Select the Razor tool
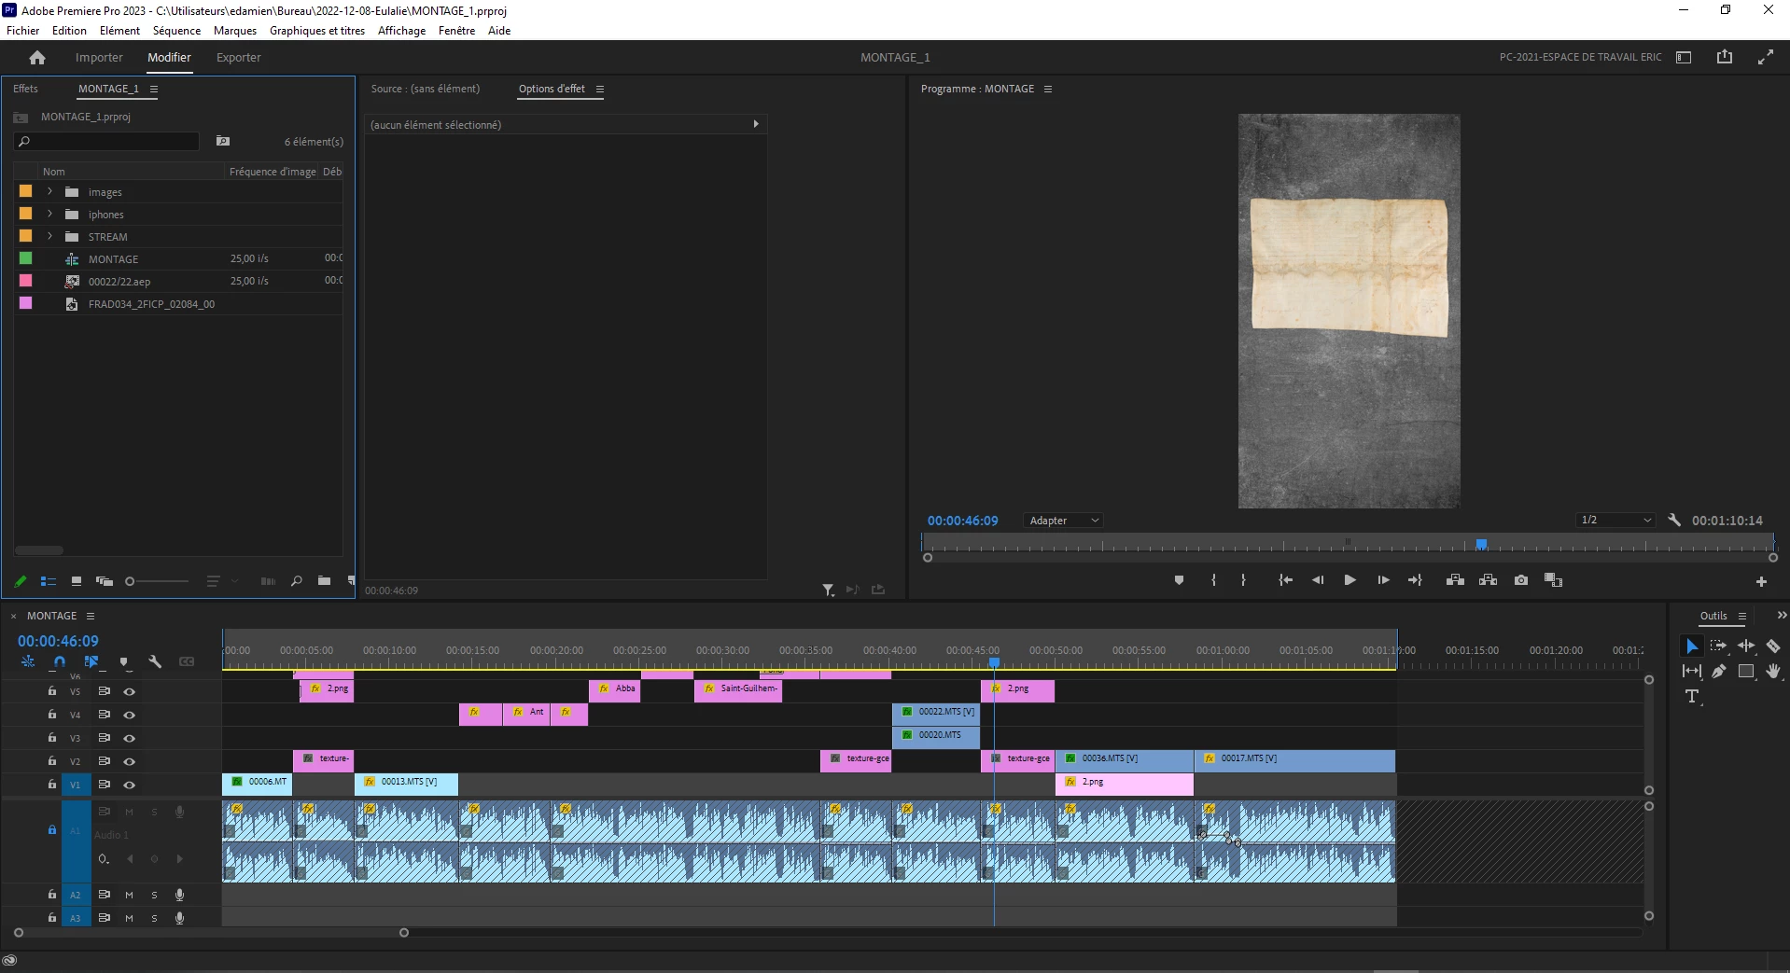The width and height of the screenshot is (1790, 973). pos(1773,646)
